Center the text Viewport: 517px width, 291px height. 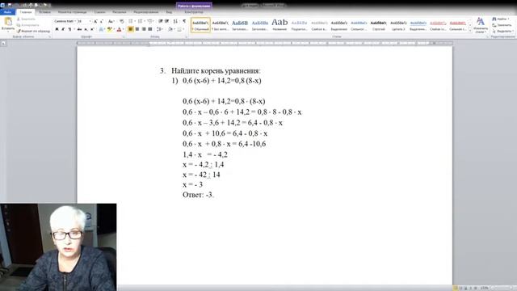(137, 29)
